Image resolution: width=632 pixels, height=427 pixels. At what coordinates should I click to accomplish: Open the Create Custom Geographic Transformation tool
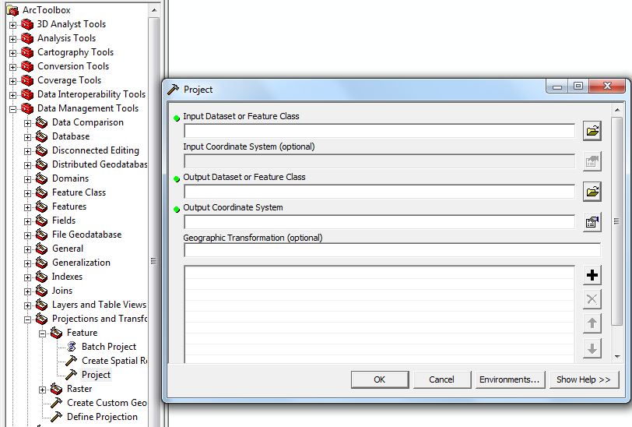click(x=106, y=403)
